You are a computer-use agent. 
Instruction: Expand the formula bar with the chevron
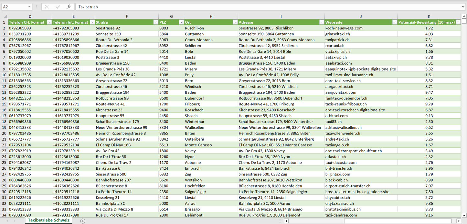(x=463, y=7)
